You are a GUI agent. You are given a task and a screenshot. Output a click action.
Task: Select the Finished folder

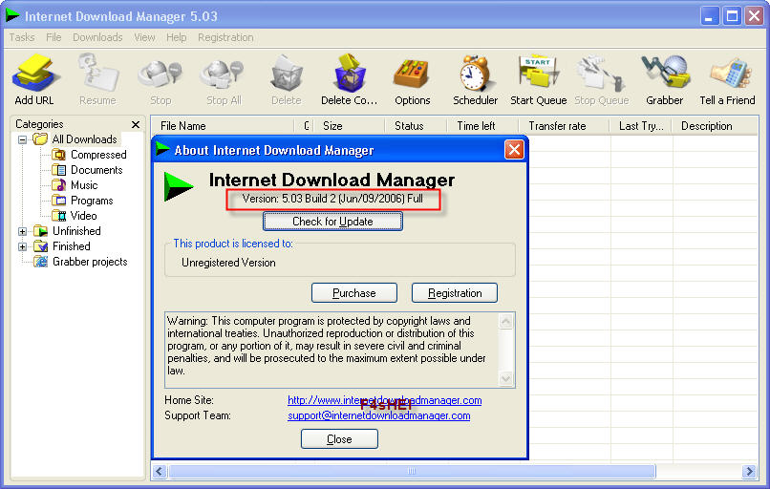click(x=62, y=246)
